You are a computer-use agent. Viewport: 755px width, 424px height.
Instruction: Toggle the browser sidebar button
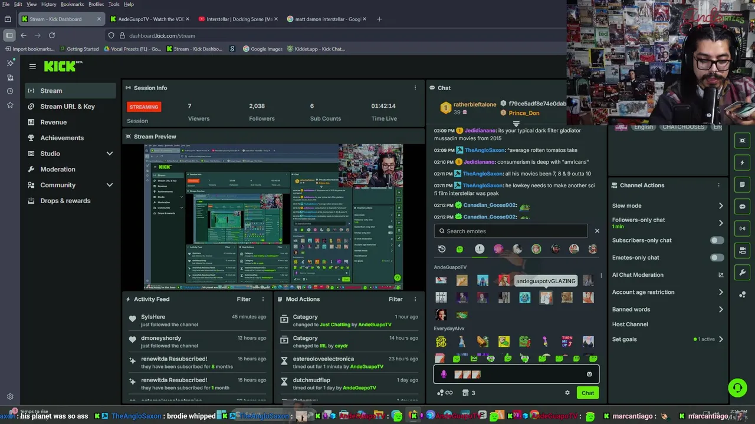click(9, 35)
